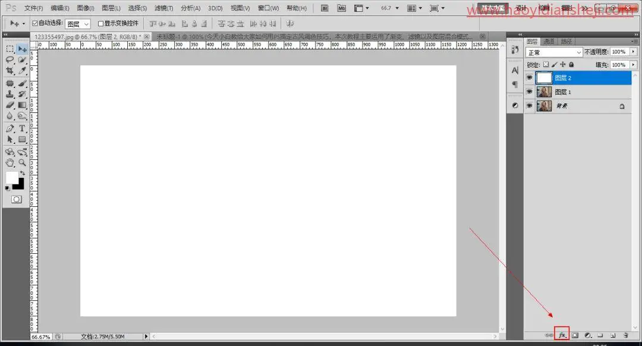Open the Layers panel options menu

click(x=635, y=42)
